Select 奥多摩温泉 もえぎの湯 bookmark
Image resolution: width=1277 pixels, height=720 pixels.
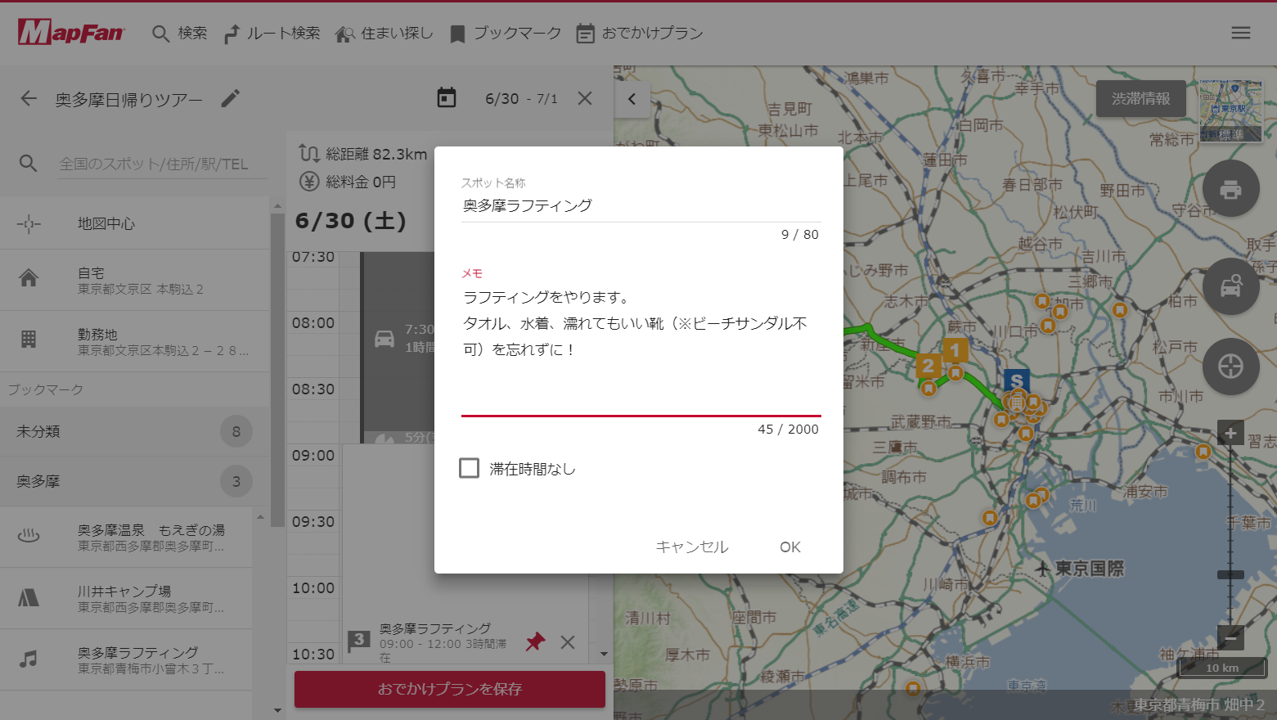click(126, 538)
